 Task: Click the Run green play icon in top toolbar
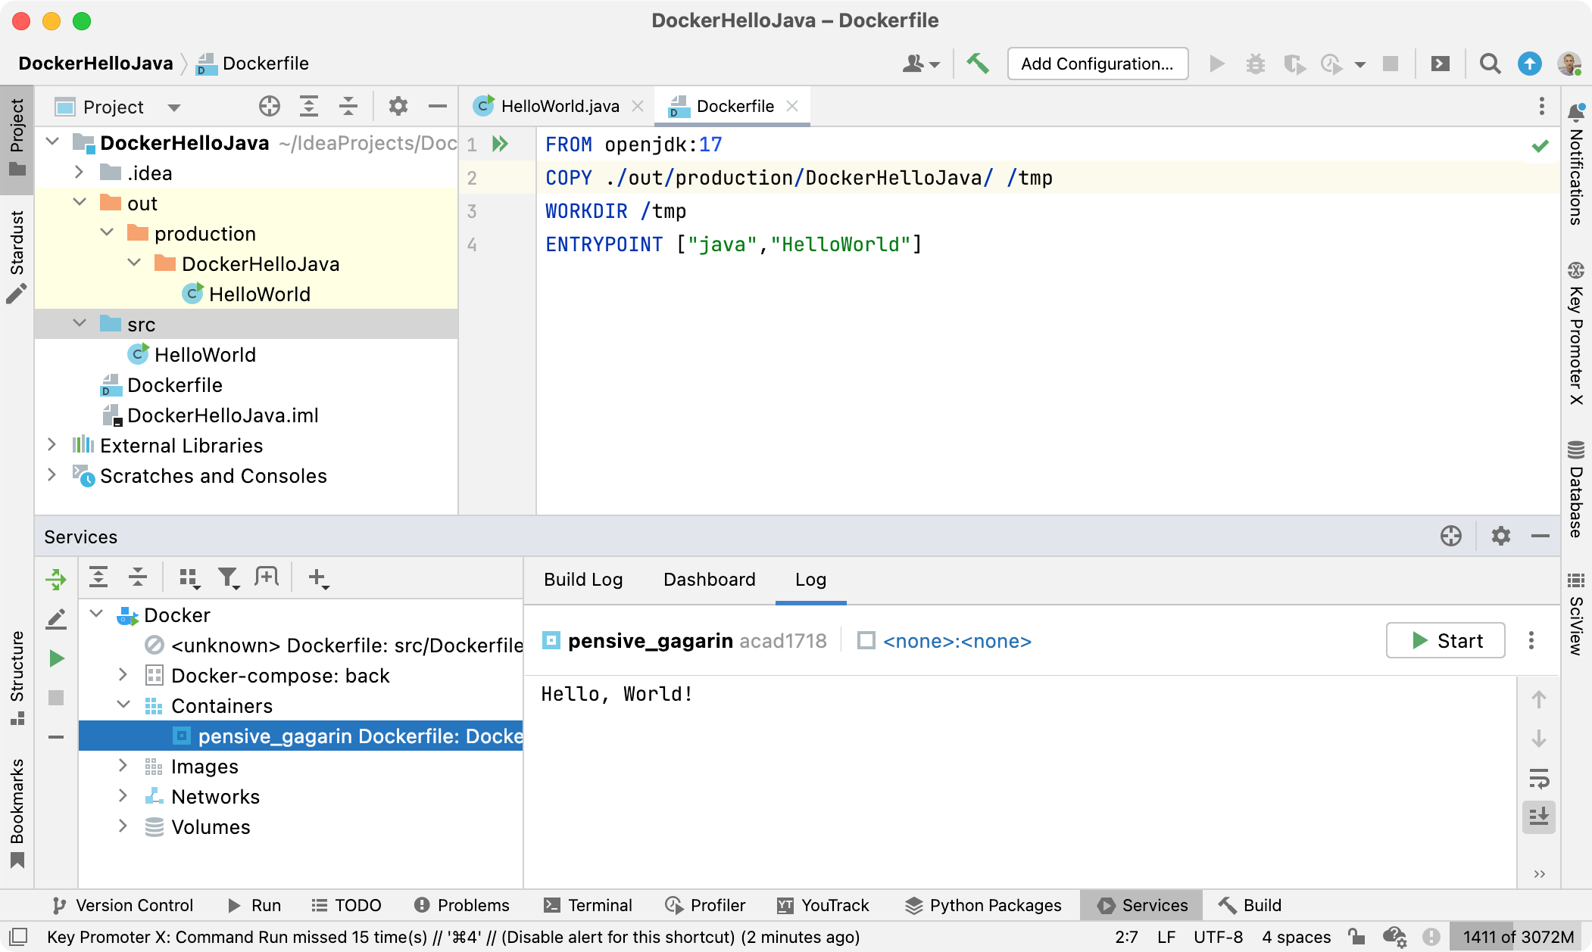click(x=1217, y=64)
